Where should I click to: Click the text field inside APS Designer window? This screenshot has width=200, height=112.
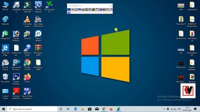pyautogui.click(x=92, y=12)
